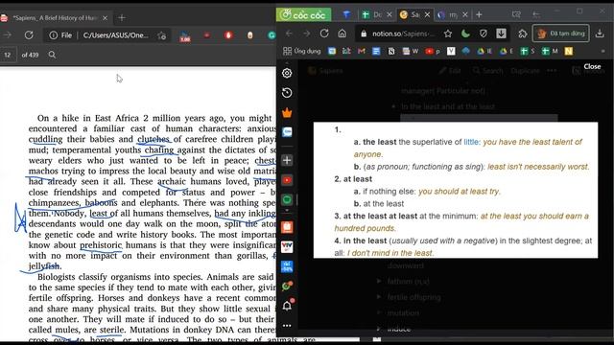Go to the Cốc Cốc home page

(x=342, y=34)
